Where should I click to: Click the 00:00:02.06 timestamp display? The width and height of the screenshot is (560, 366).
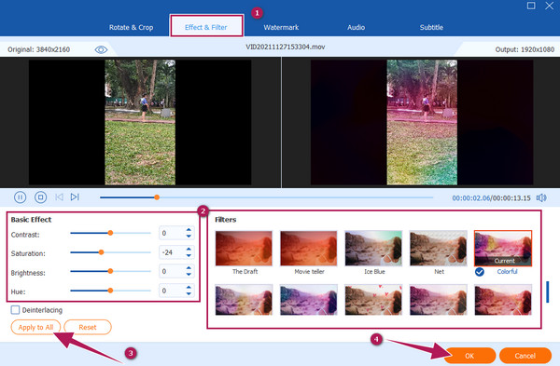(471, 198)
